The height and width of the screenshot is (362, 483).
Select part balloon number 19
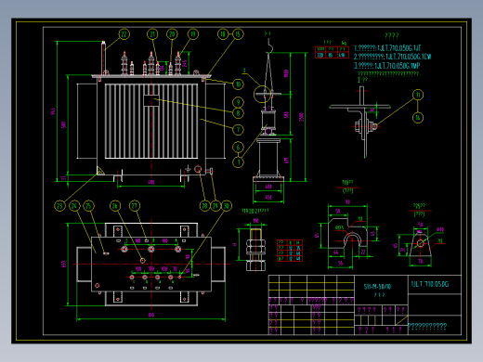193,34
